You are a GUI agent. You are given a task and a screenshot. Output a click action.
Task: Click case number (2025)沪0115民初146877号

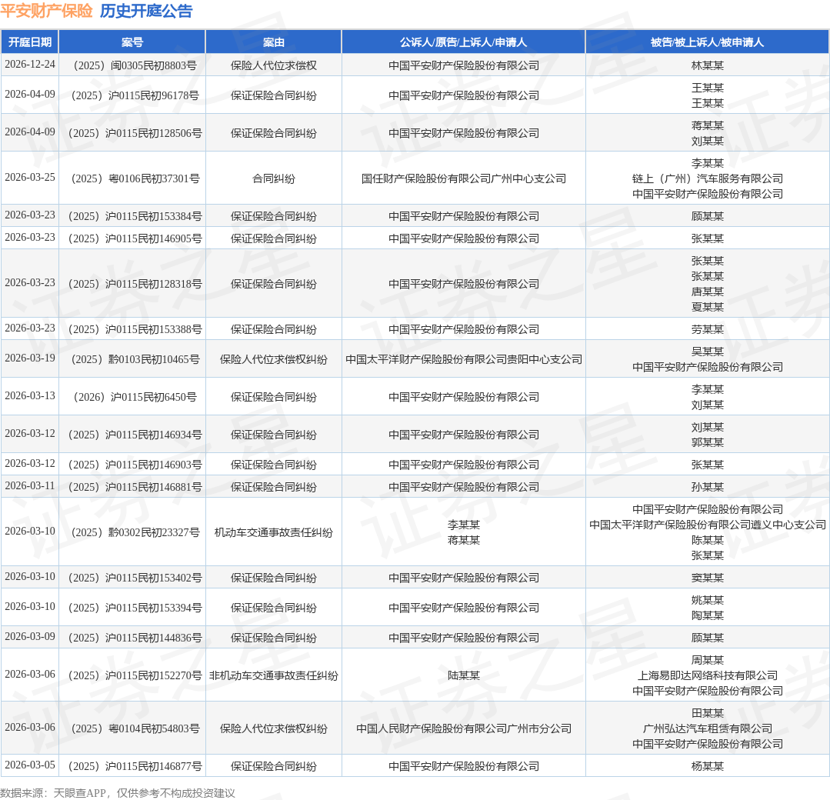click(x=132, y=767)
